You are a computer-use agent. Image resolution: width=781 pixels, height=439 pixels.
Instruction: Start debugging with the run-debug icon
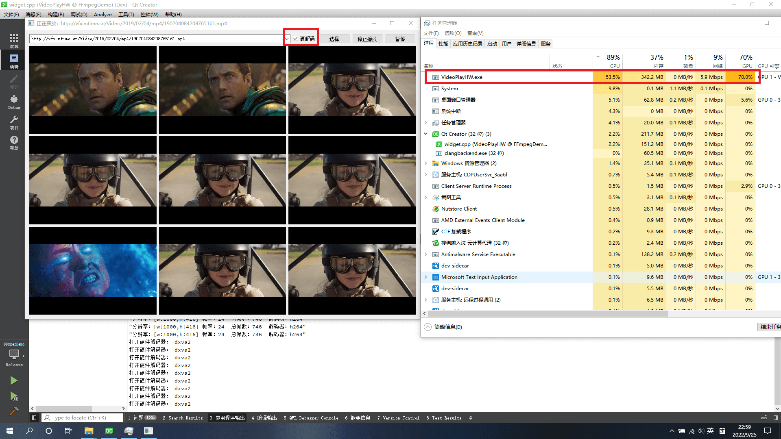pos(14,396)
